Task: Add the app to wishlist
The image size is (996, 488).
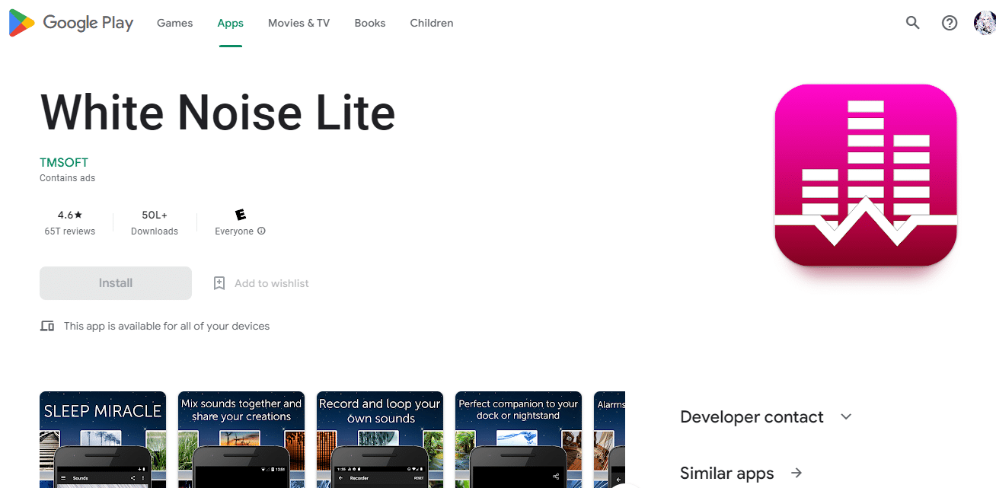Action: 261,283
